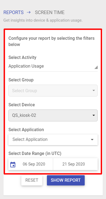Click the caret arrow beside QS_kiosk-02

[94, 115]
